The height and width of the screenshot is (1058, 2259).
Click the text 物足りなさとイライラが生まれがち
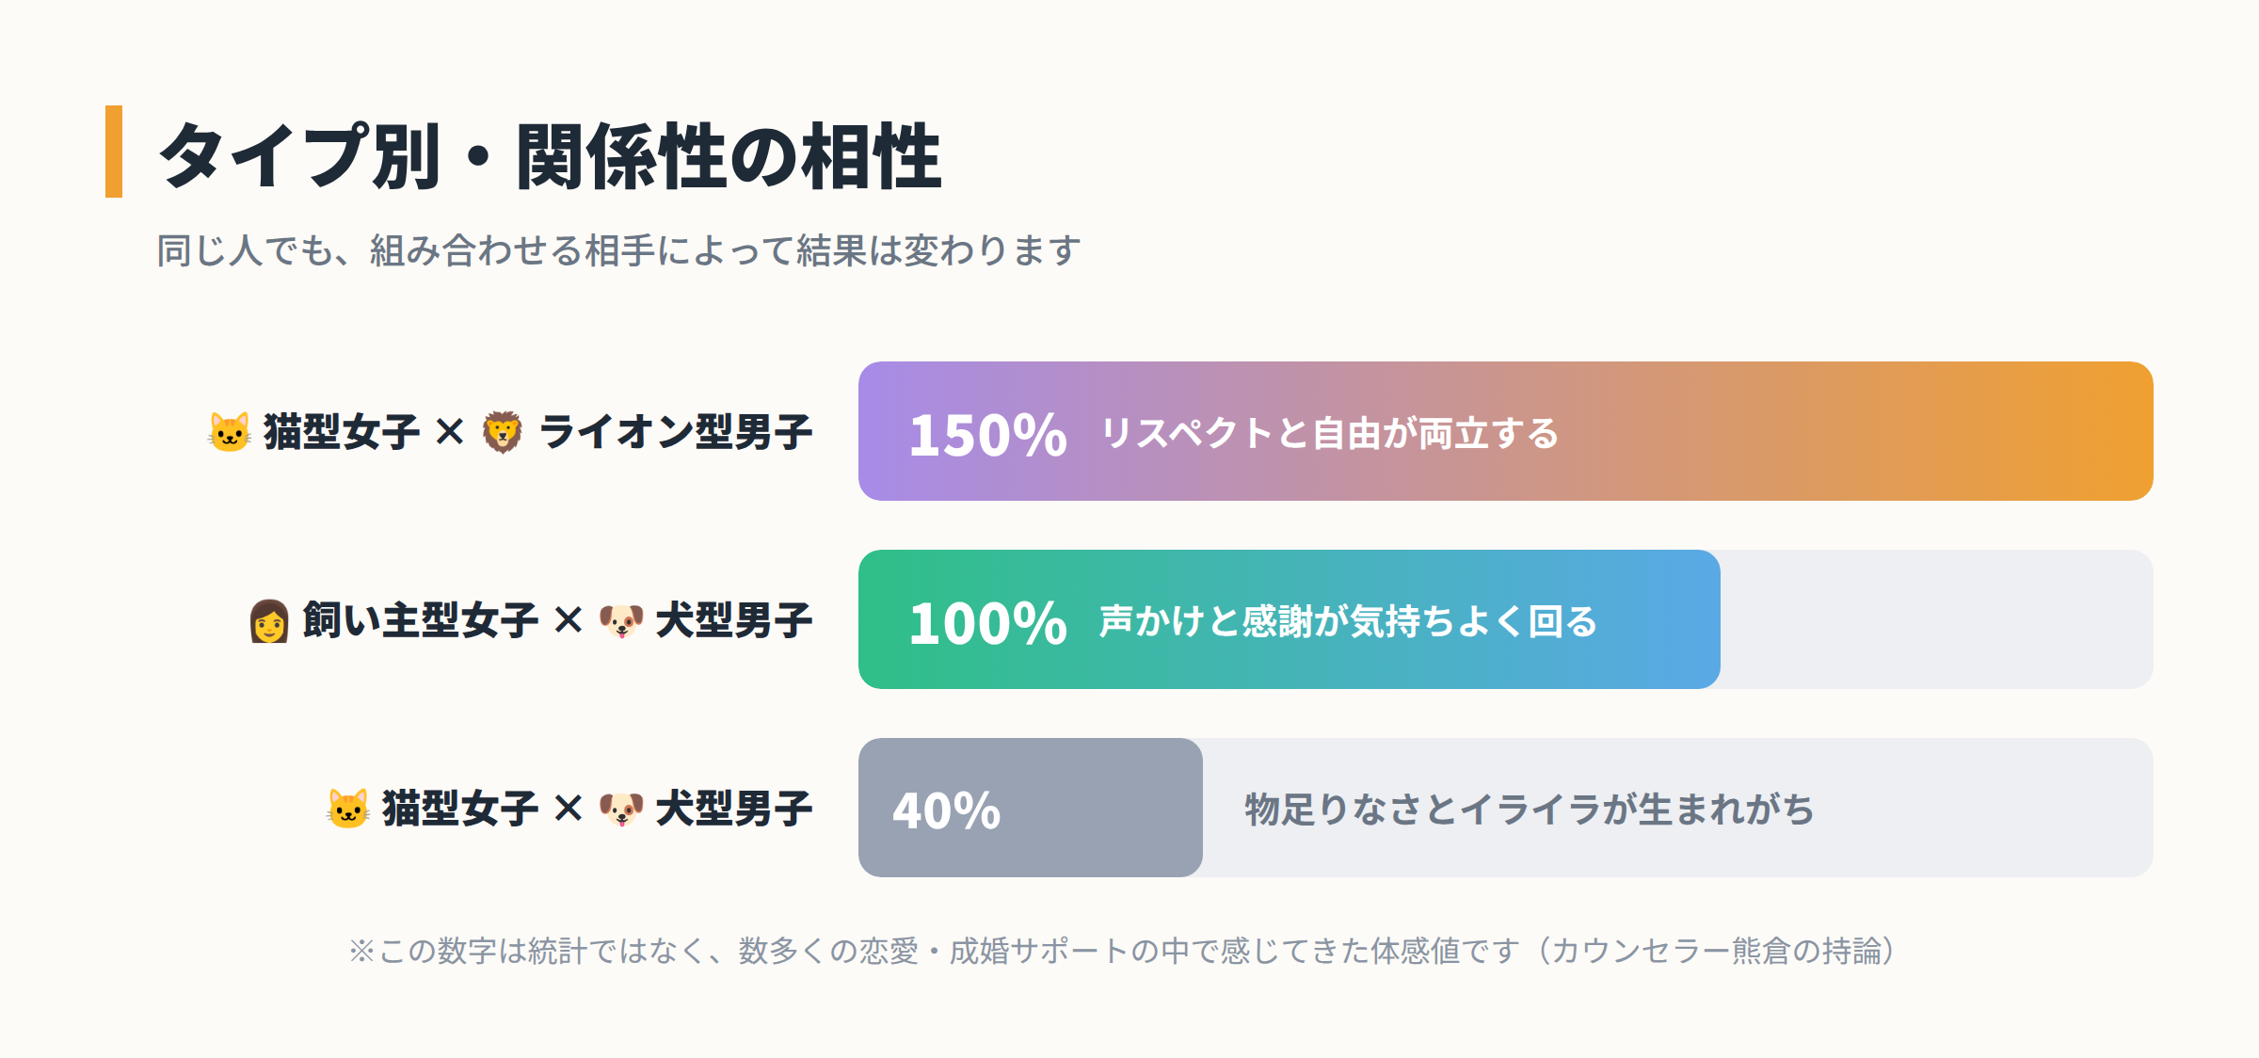coord(1530,810)
